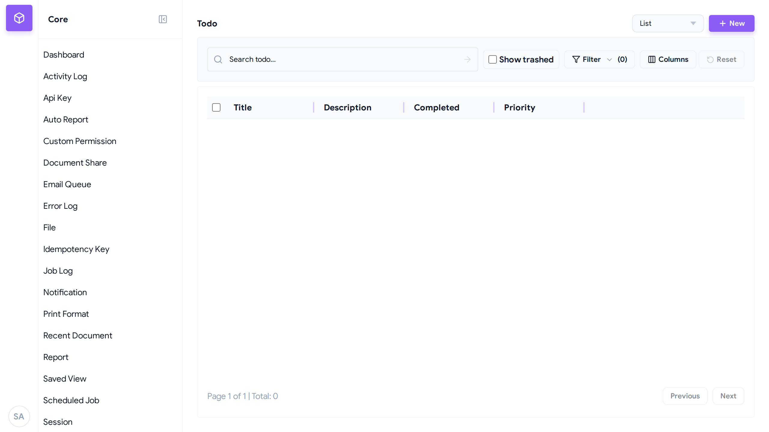Viewport: 769px width, 432px height.
Task: Go to the Next page
Action: click(x=728, y=396)
